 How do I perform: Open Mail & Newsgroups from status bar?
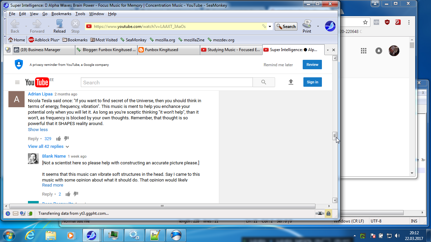[15, 213]
